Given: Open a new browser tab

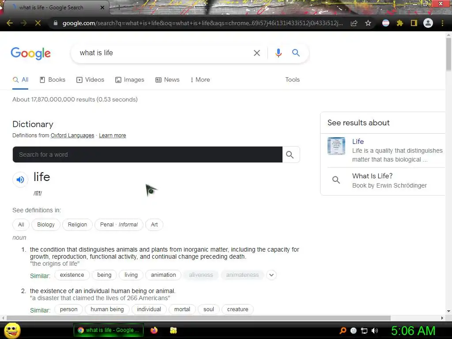Looking at the screenshot, I should pyautogui.click(x=119, y=8).
